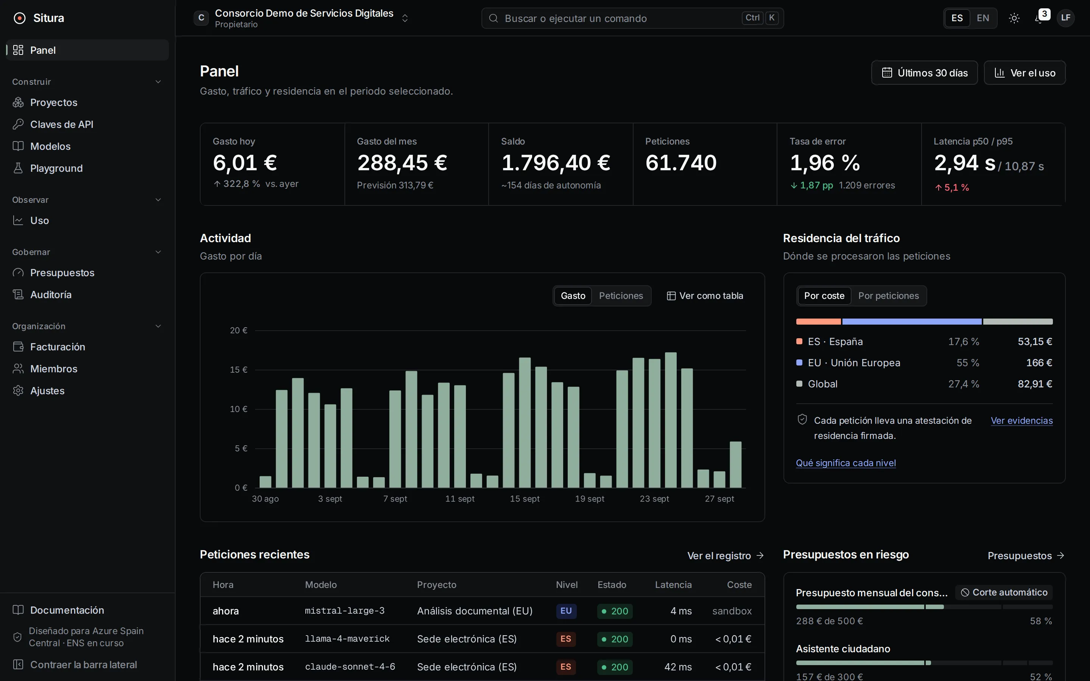Viewport: 1090px width, 681px height.
Task: Open the LF user avatar
Action: coord(1066,18)
